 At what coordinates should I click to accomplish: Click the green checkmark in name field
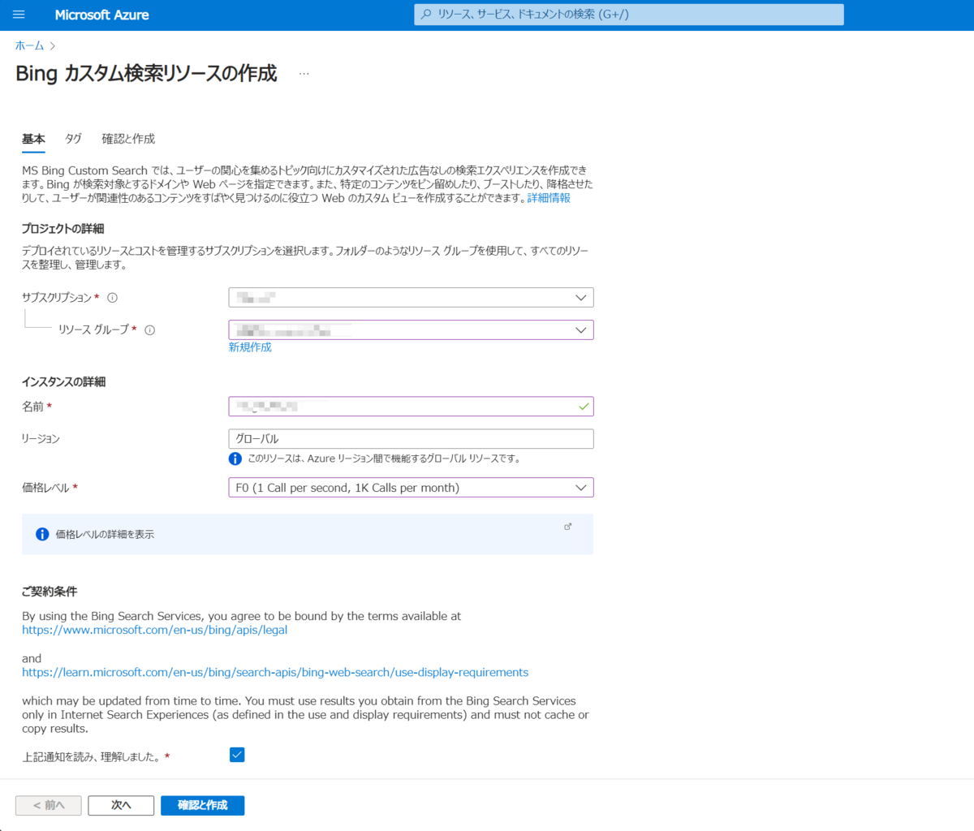[x=583, y=407]
